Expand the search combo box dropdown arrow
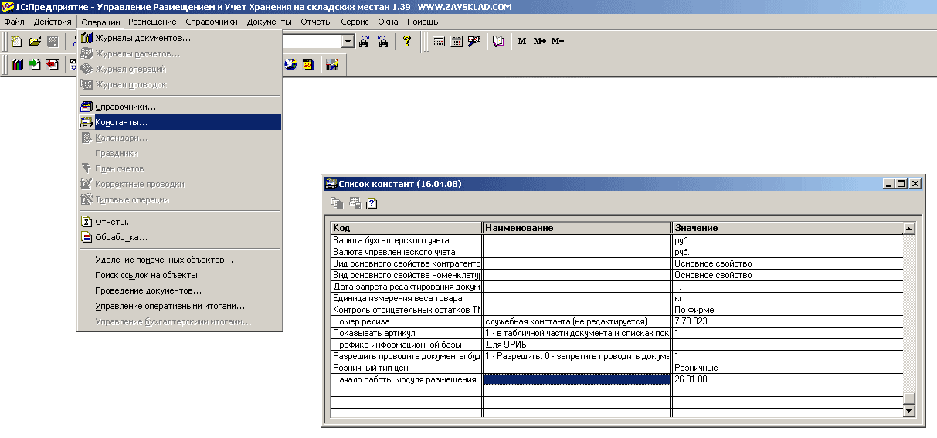 click(x=348, y=42)
